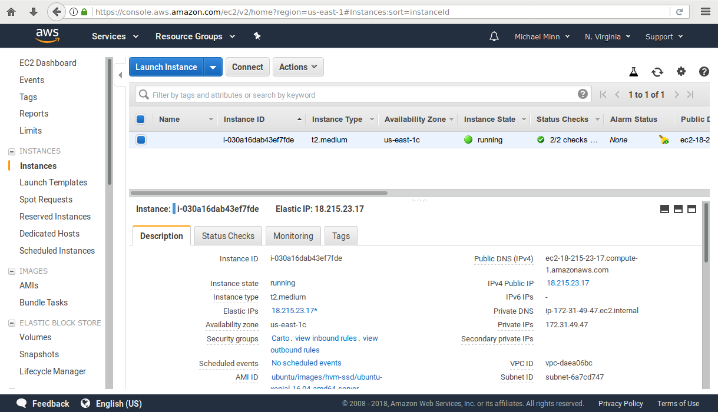Open the N. Virginia region dropdown
Screen dimensions: 718x412
[x=607, y=36]
